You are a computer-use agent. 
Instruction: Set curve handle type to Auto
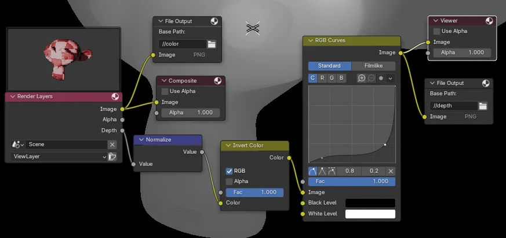tap(312, 171)
